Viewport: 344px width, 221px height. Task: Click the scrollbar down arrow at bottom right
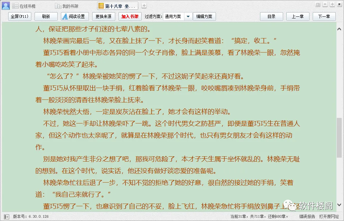pos(339,205)
